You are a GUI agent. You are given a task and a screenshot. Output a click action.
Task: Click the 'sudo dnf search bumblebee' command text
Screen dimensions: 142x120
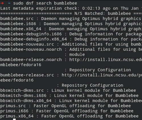point(45,3)
